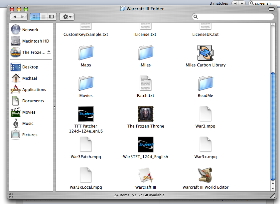Click the TFT Patcher 124d-124e_enUS label
280x204 pixels.
tap(86, 129)
